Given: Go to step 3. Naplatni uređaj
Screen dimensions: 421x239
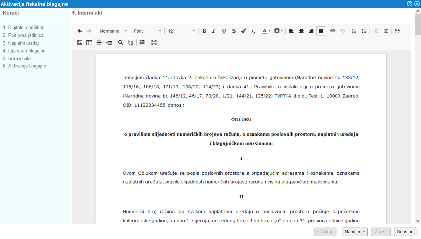Looking at the screenshot, I should [21, 43].
